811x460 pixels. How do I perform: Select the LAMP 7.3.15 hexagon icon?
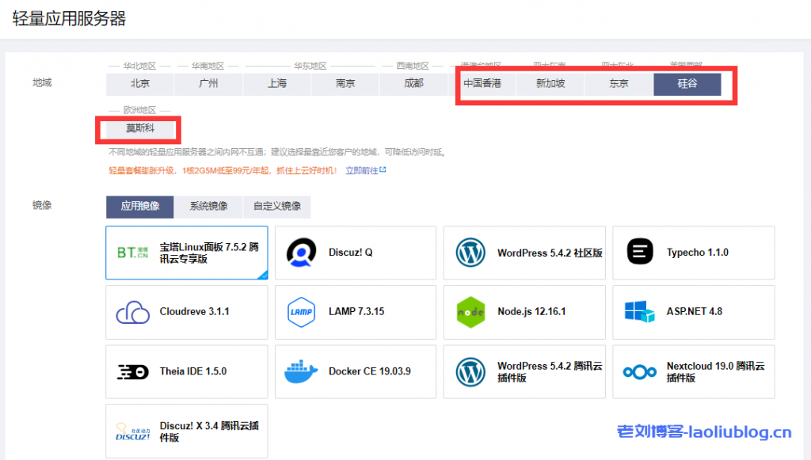click(x=302, y=312)
